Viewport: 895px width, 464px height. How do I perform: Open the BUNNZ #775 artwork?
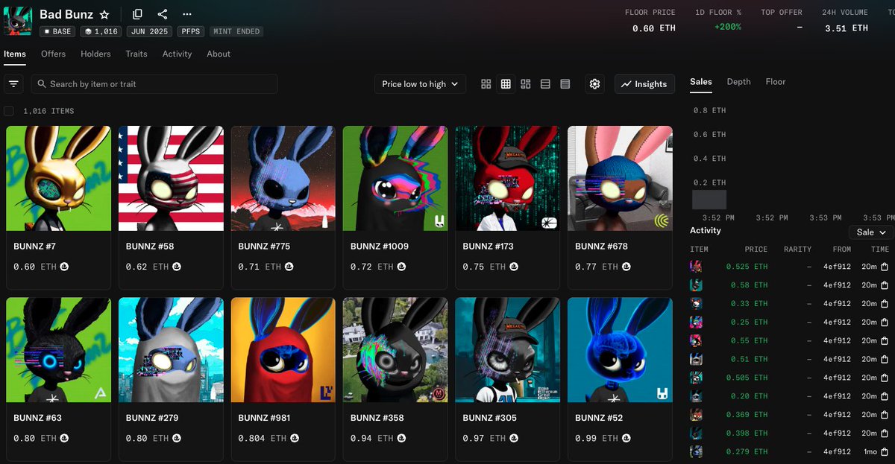click(x=283, y=178)
